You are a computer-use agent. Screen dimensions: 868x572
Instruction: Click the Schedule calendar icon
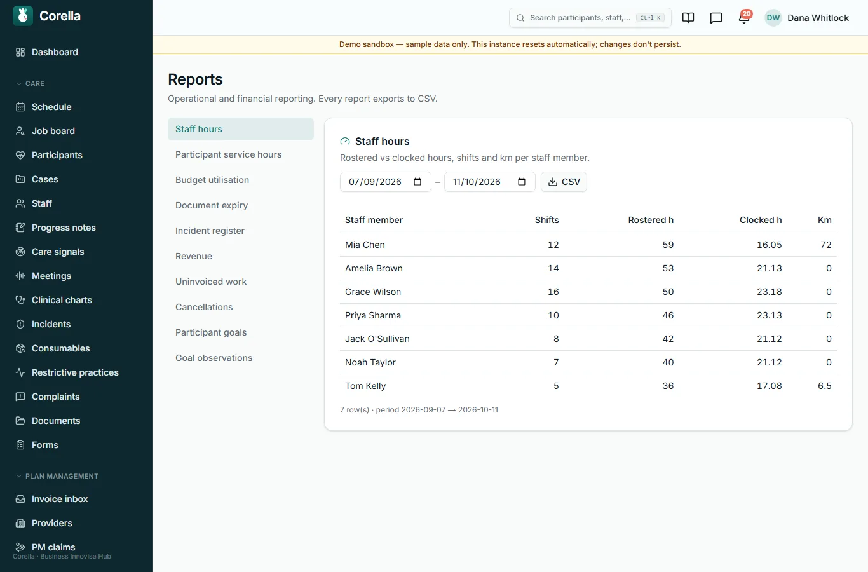(x=20, y=107)
